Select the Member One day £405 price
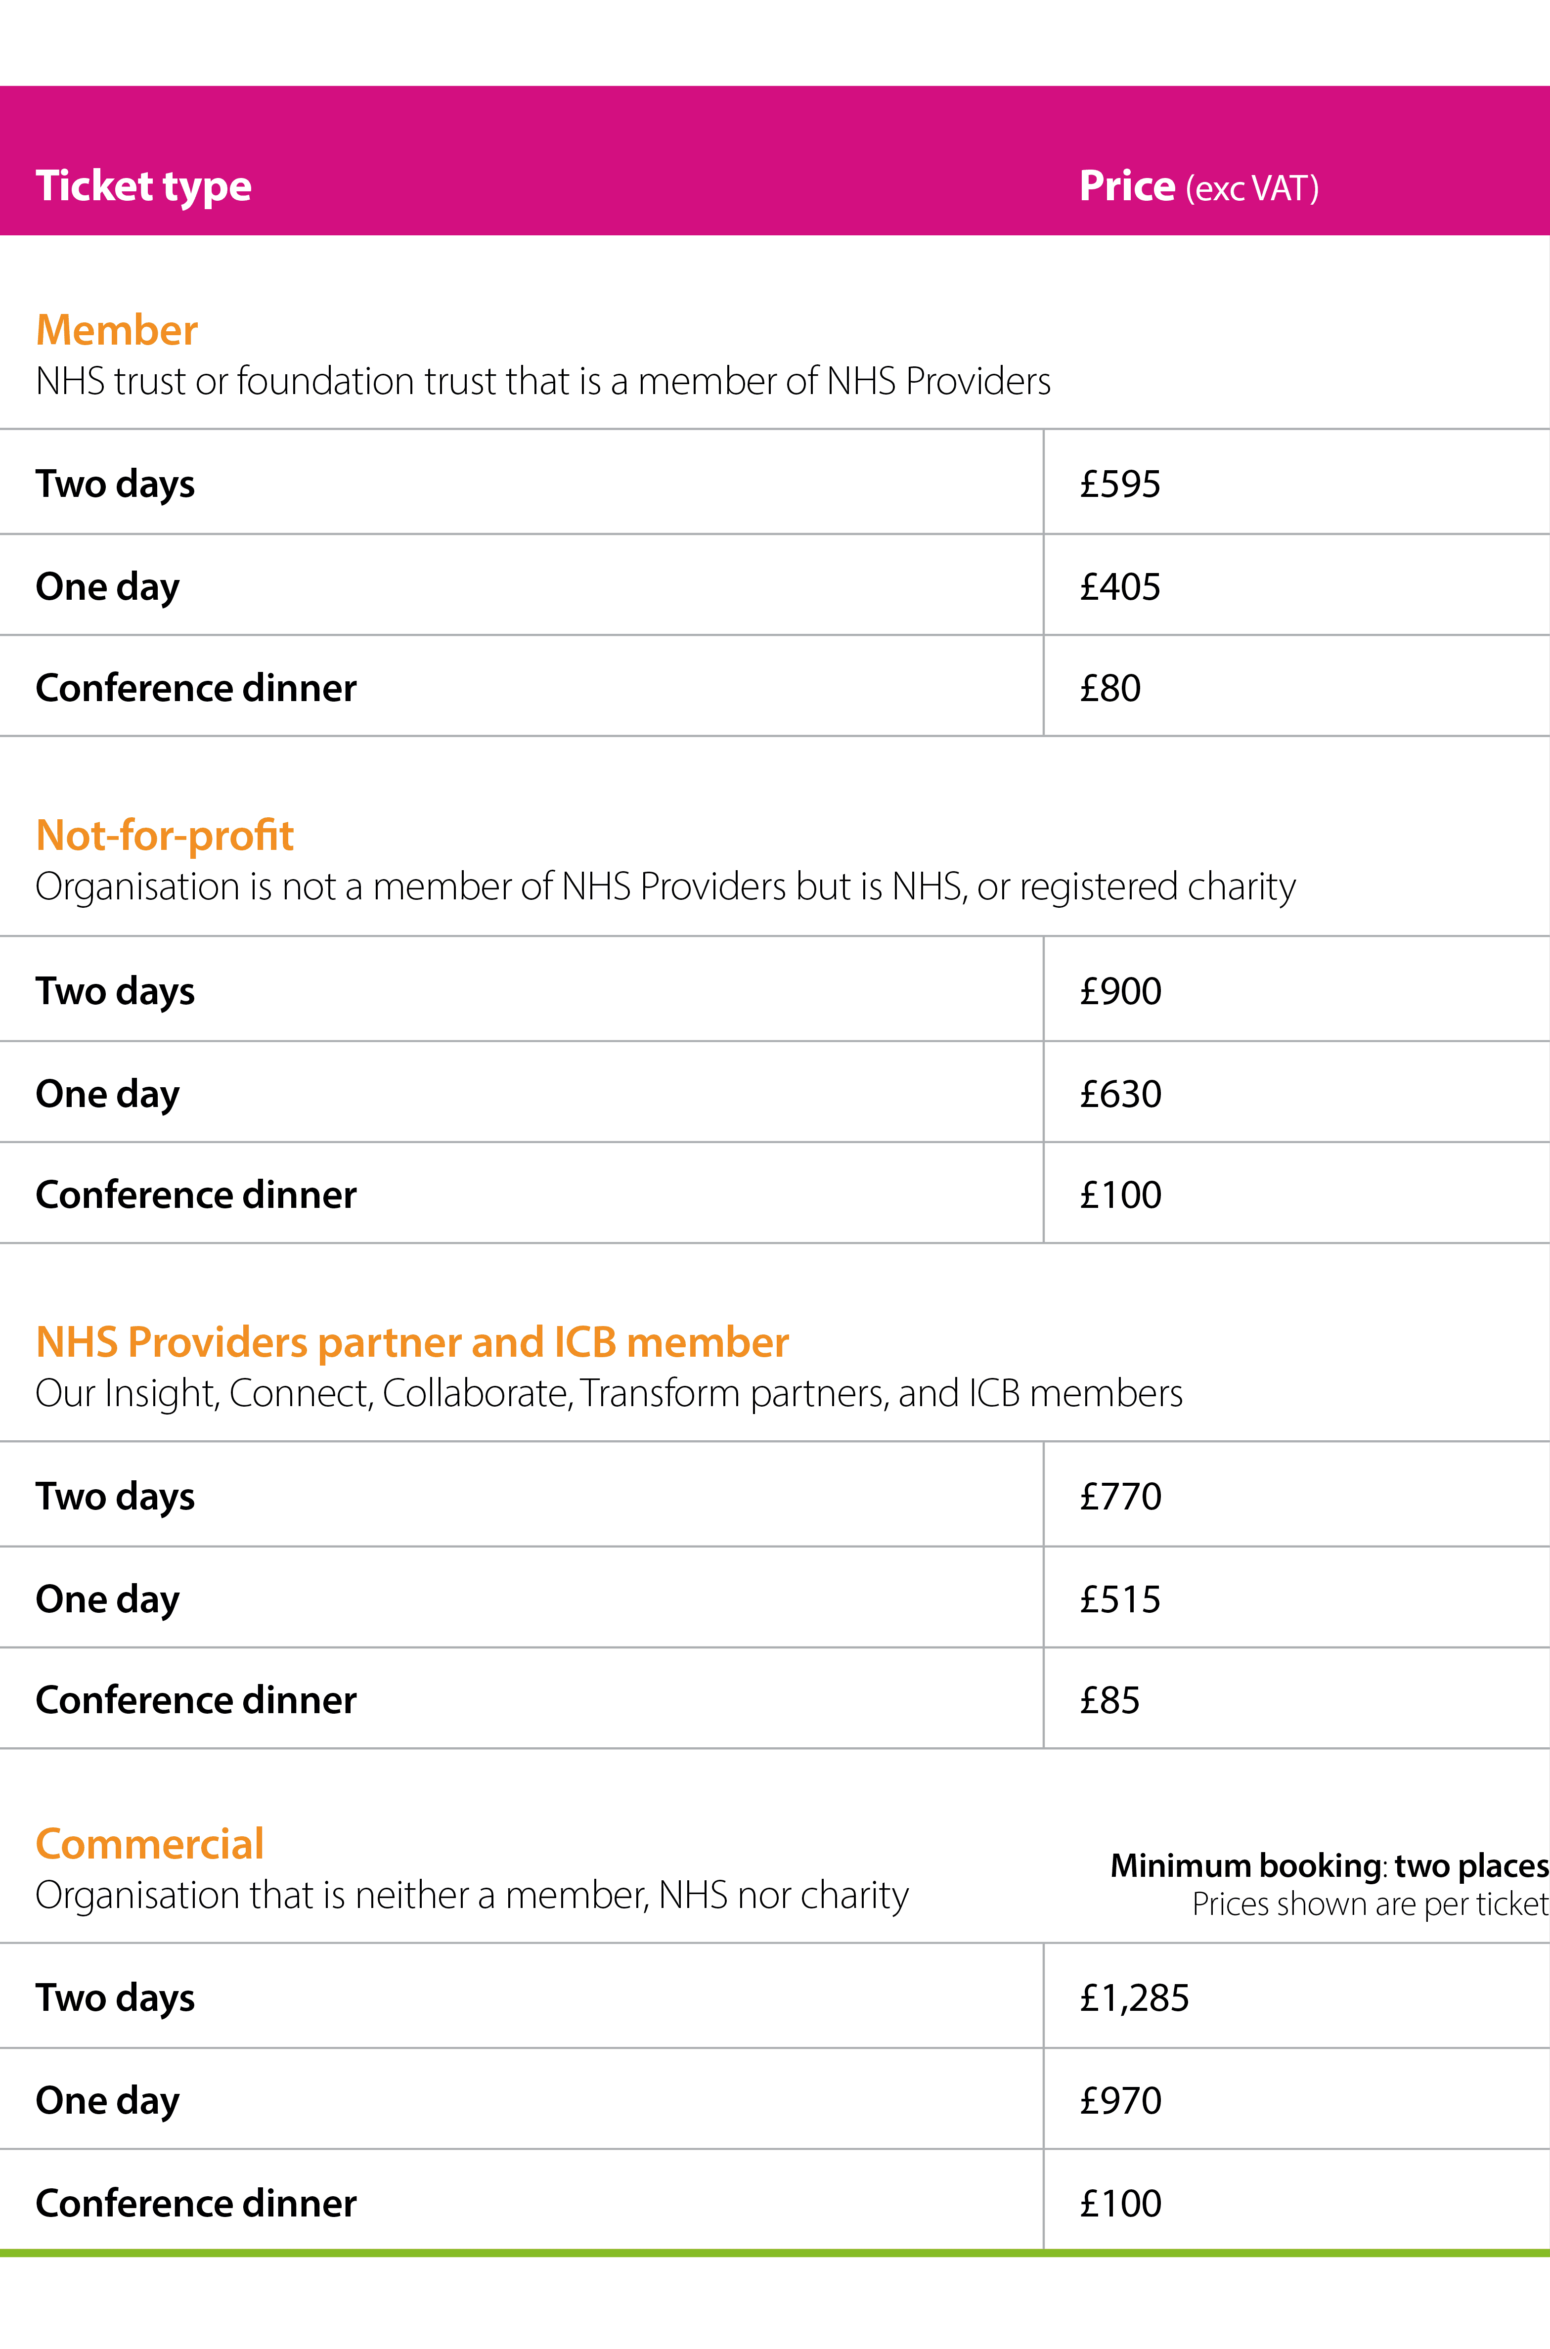The image size is (1550, 2349). click(x=1120, y=587)
